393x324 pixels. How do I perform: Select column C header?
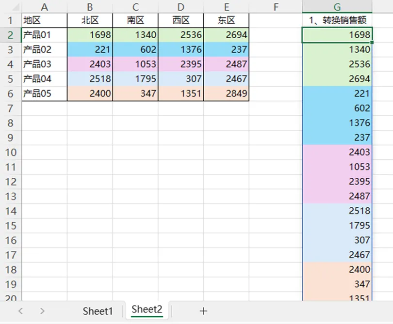click(x=135, y=7)
